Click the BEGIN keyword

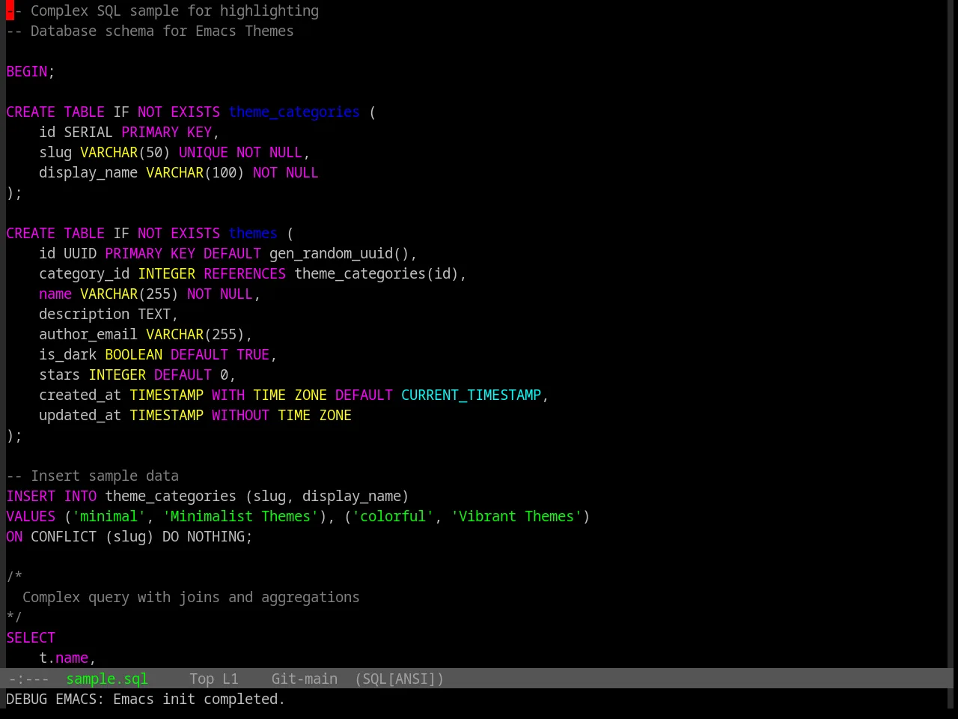click(27, 71)
